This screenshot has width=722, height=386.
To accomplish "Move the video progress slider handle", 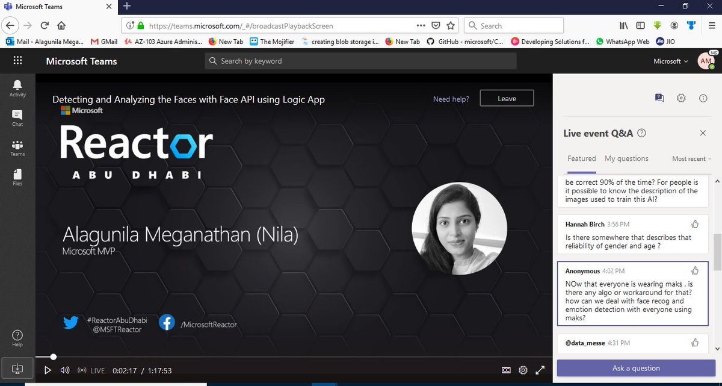I will coord(54,357).
